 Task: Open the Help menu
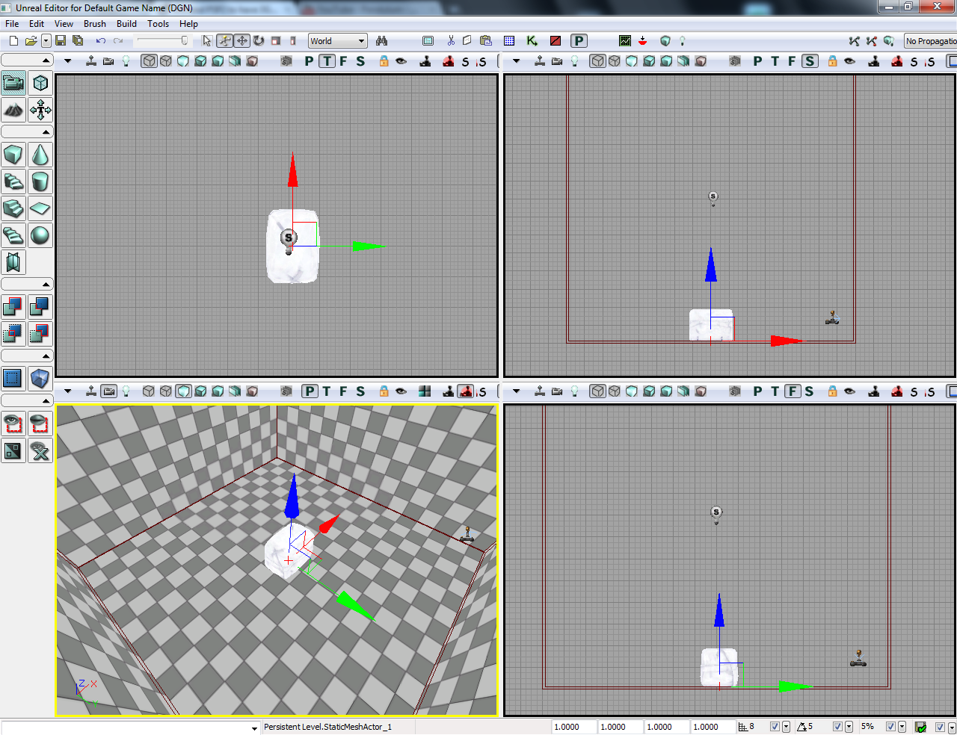(x=188, y=24)
